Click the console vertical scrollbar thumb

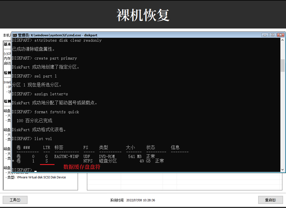[x=283, y=65]
